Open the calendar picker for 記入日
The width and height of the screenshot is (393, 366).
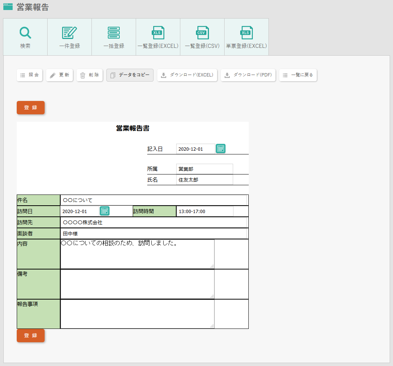tap(220, 148)
